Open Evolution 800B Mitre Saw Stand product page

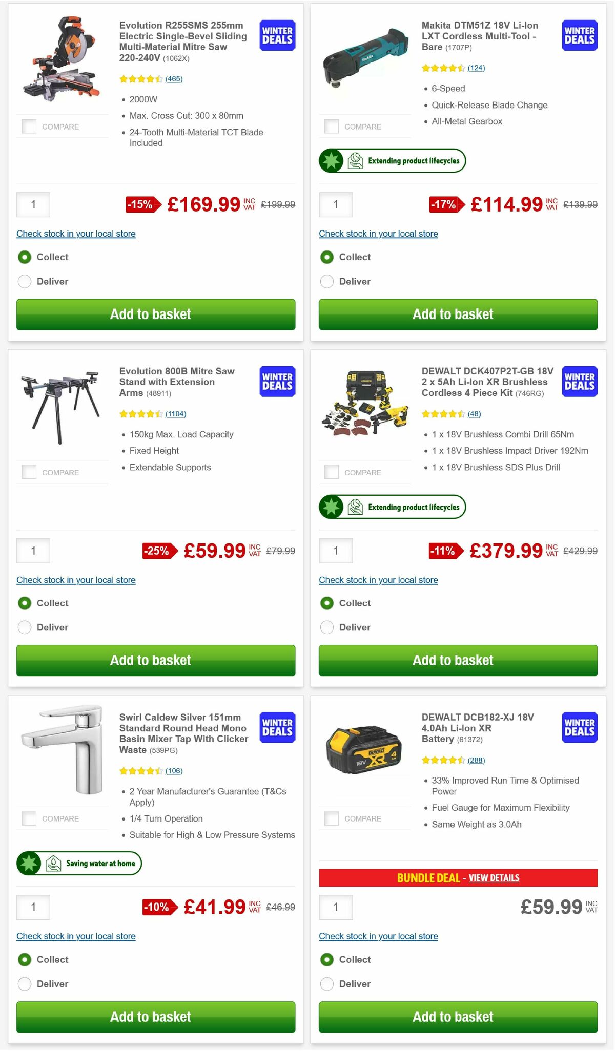tap(176, 382)
